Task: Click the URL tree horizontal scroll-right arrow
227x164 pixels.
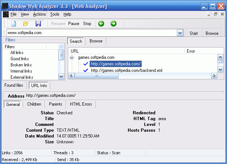Action: coord(214,76)
